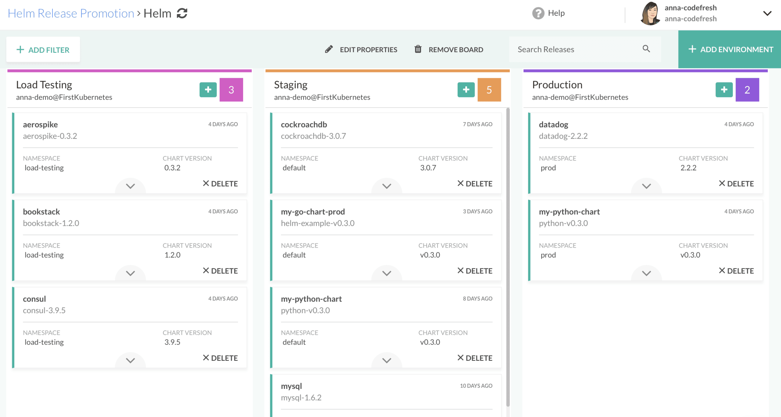Add release to Staging with plus icon
The image size is (781, 417).
466,90
